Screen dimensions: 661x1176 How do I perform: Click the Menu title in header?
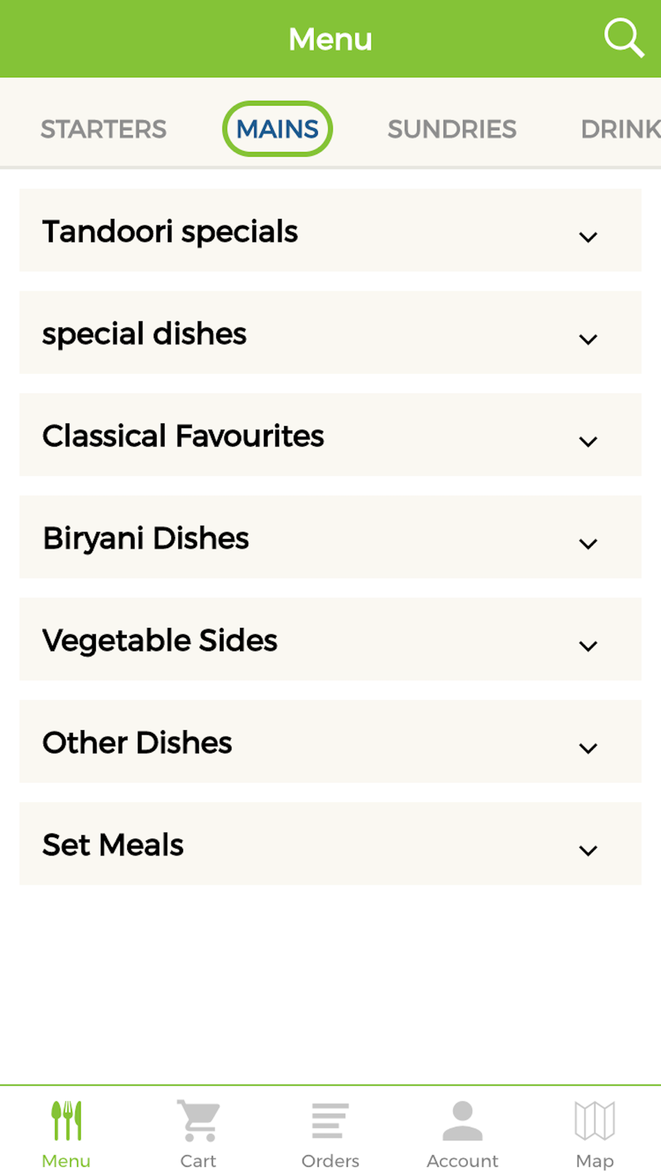[x=330, y=39]
